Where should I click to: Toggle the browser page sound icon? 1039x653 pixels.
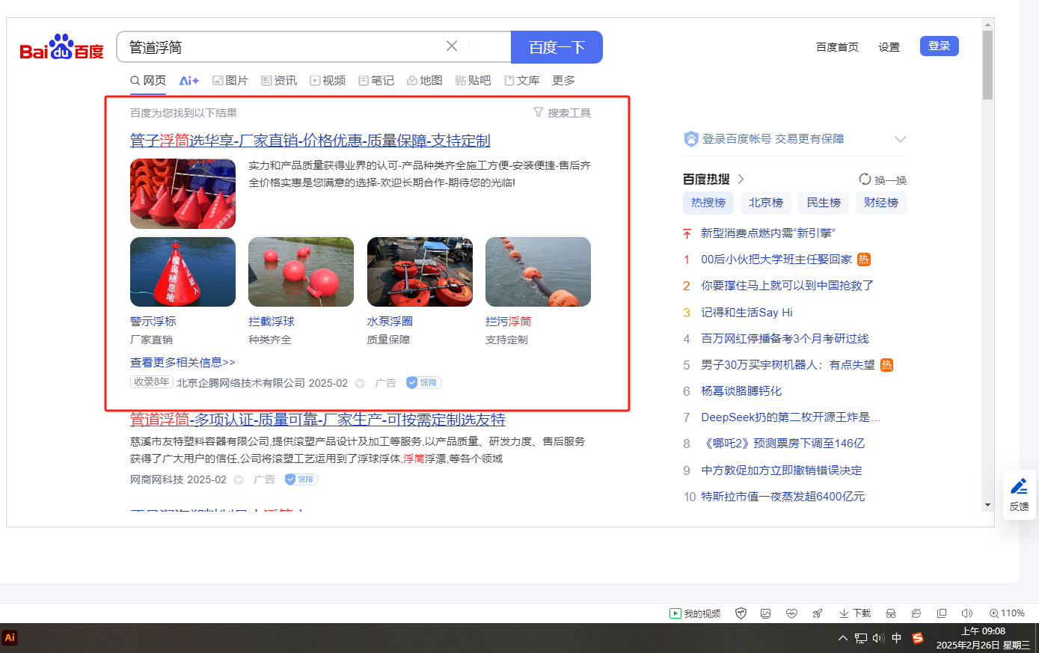click(x=967, y=613)
